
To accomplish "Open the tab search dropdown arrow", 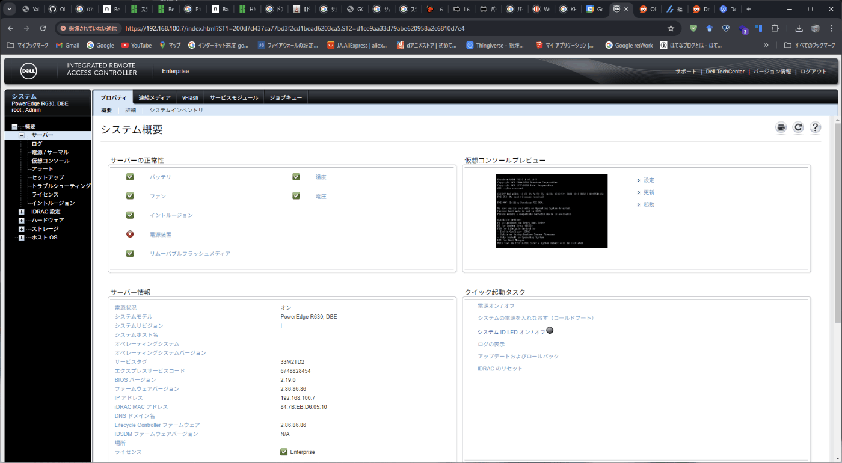I will click(9, 9).
